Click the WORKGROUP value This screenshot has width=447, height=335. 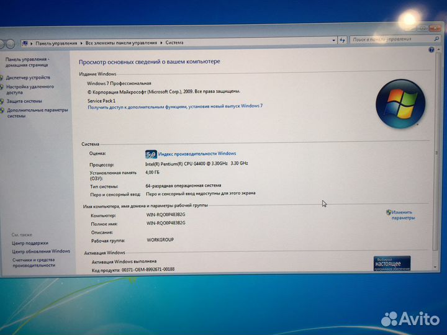pos(160,240)
